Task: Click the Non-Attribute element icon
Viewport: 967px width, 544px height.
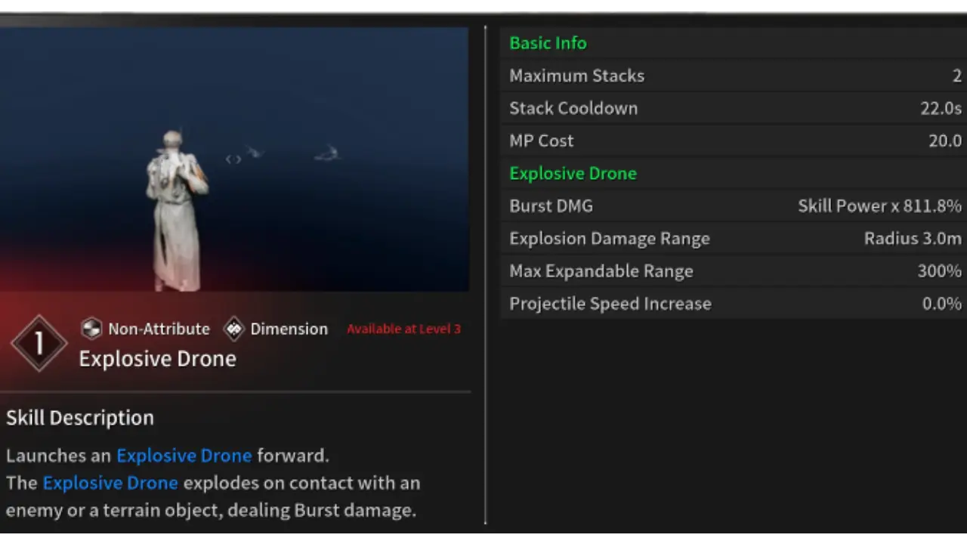Action: pyautogui.click(x=91, y=329)
